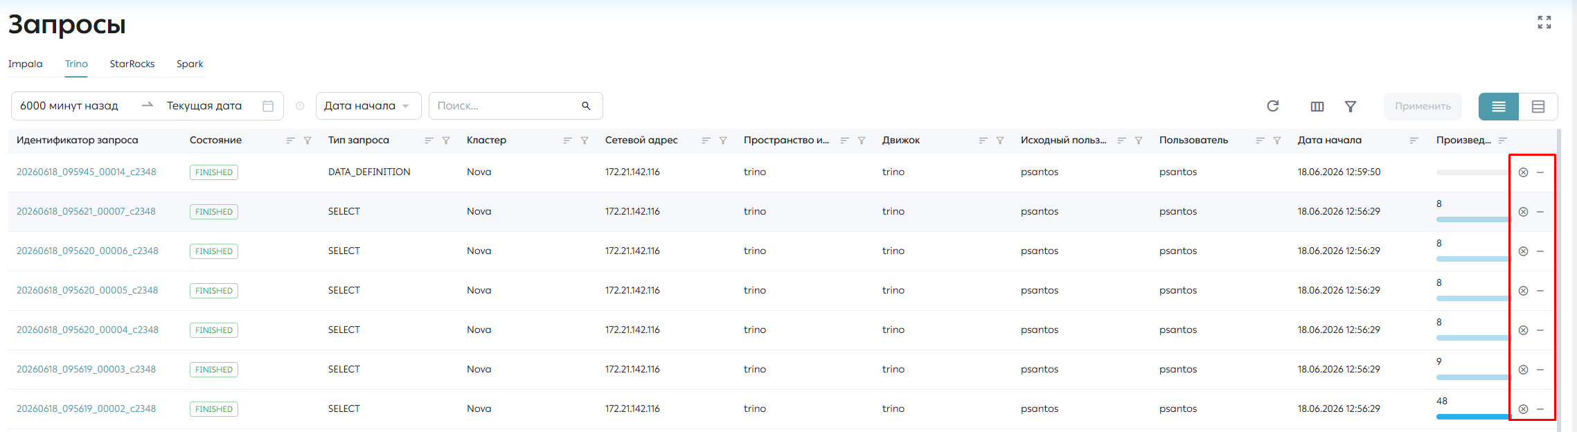1577x432 pixels.
Task: Switch to expanded card view
Action: click(1538, 107)
